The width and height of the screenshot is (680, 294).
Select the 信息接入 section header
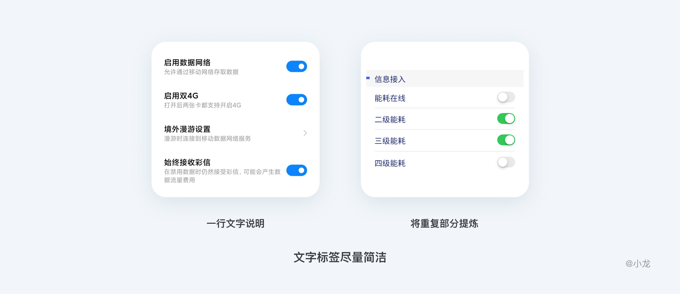pos(390,79)
